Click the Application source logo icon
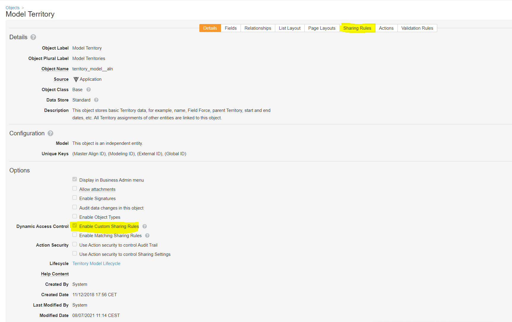This screenshot has height=322, width=512. (76, 80)
